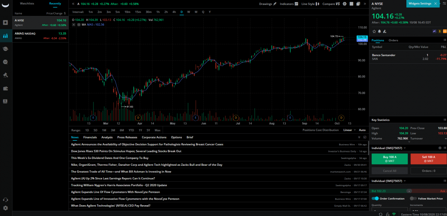
Task: Click the gavel trade icon in sidebar
Action: pos(6,75)
